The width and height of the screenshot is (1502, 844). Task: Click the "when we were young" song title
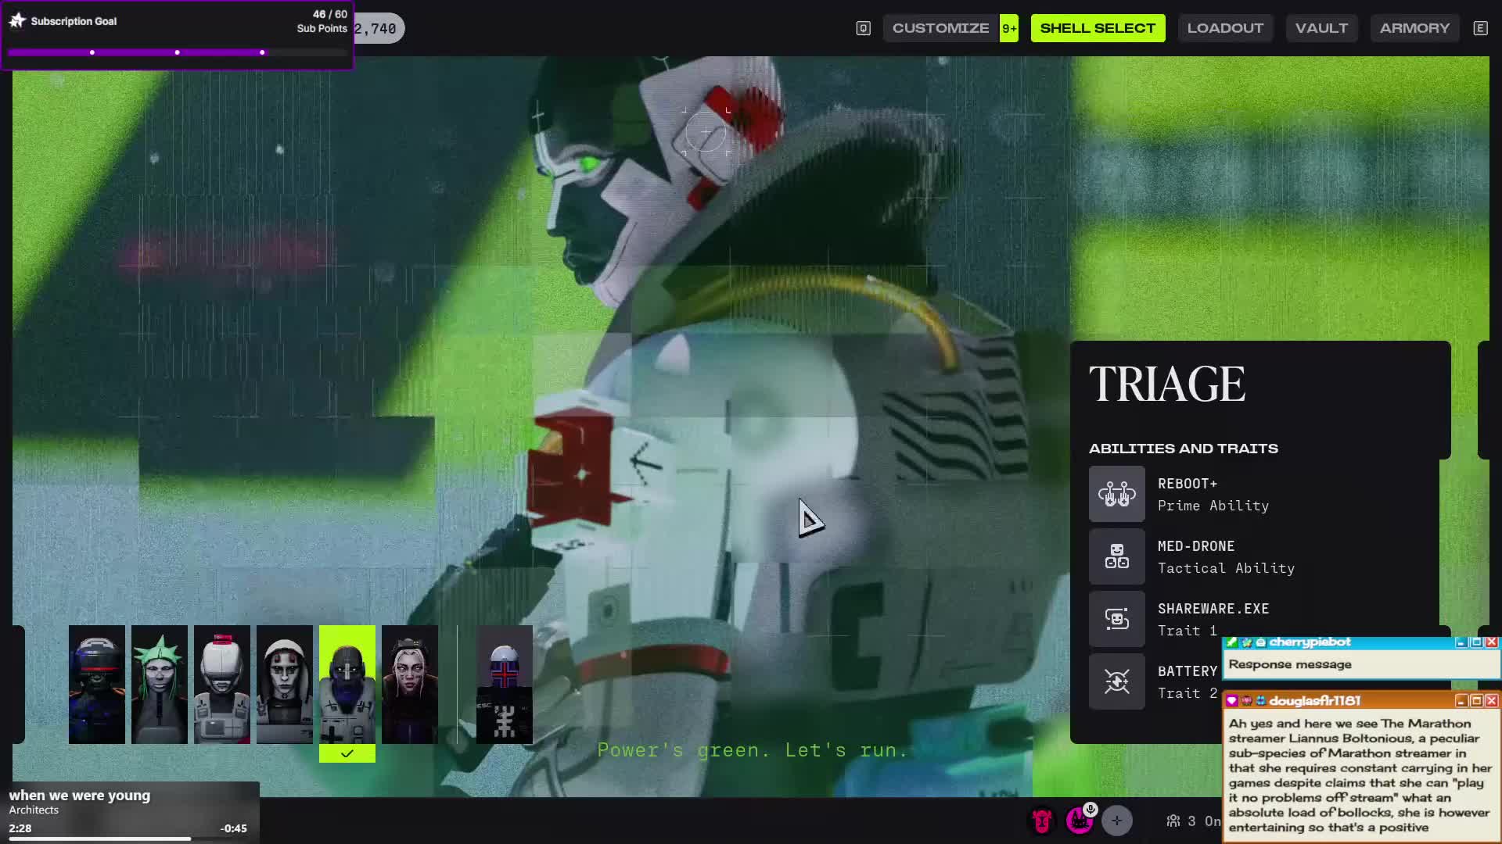80,796
